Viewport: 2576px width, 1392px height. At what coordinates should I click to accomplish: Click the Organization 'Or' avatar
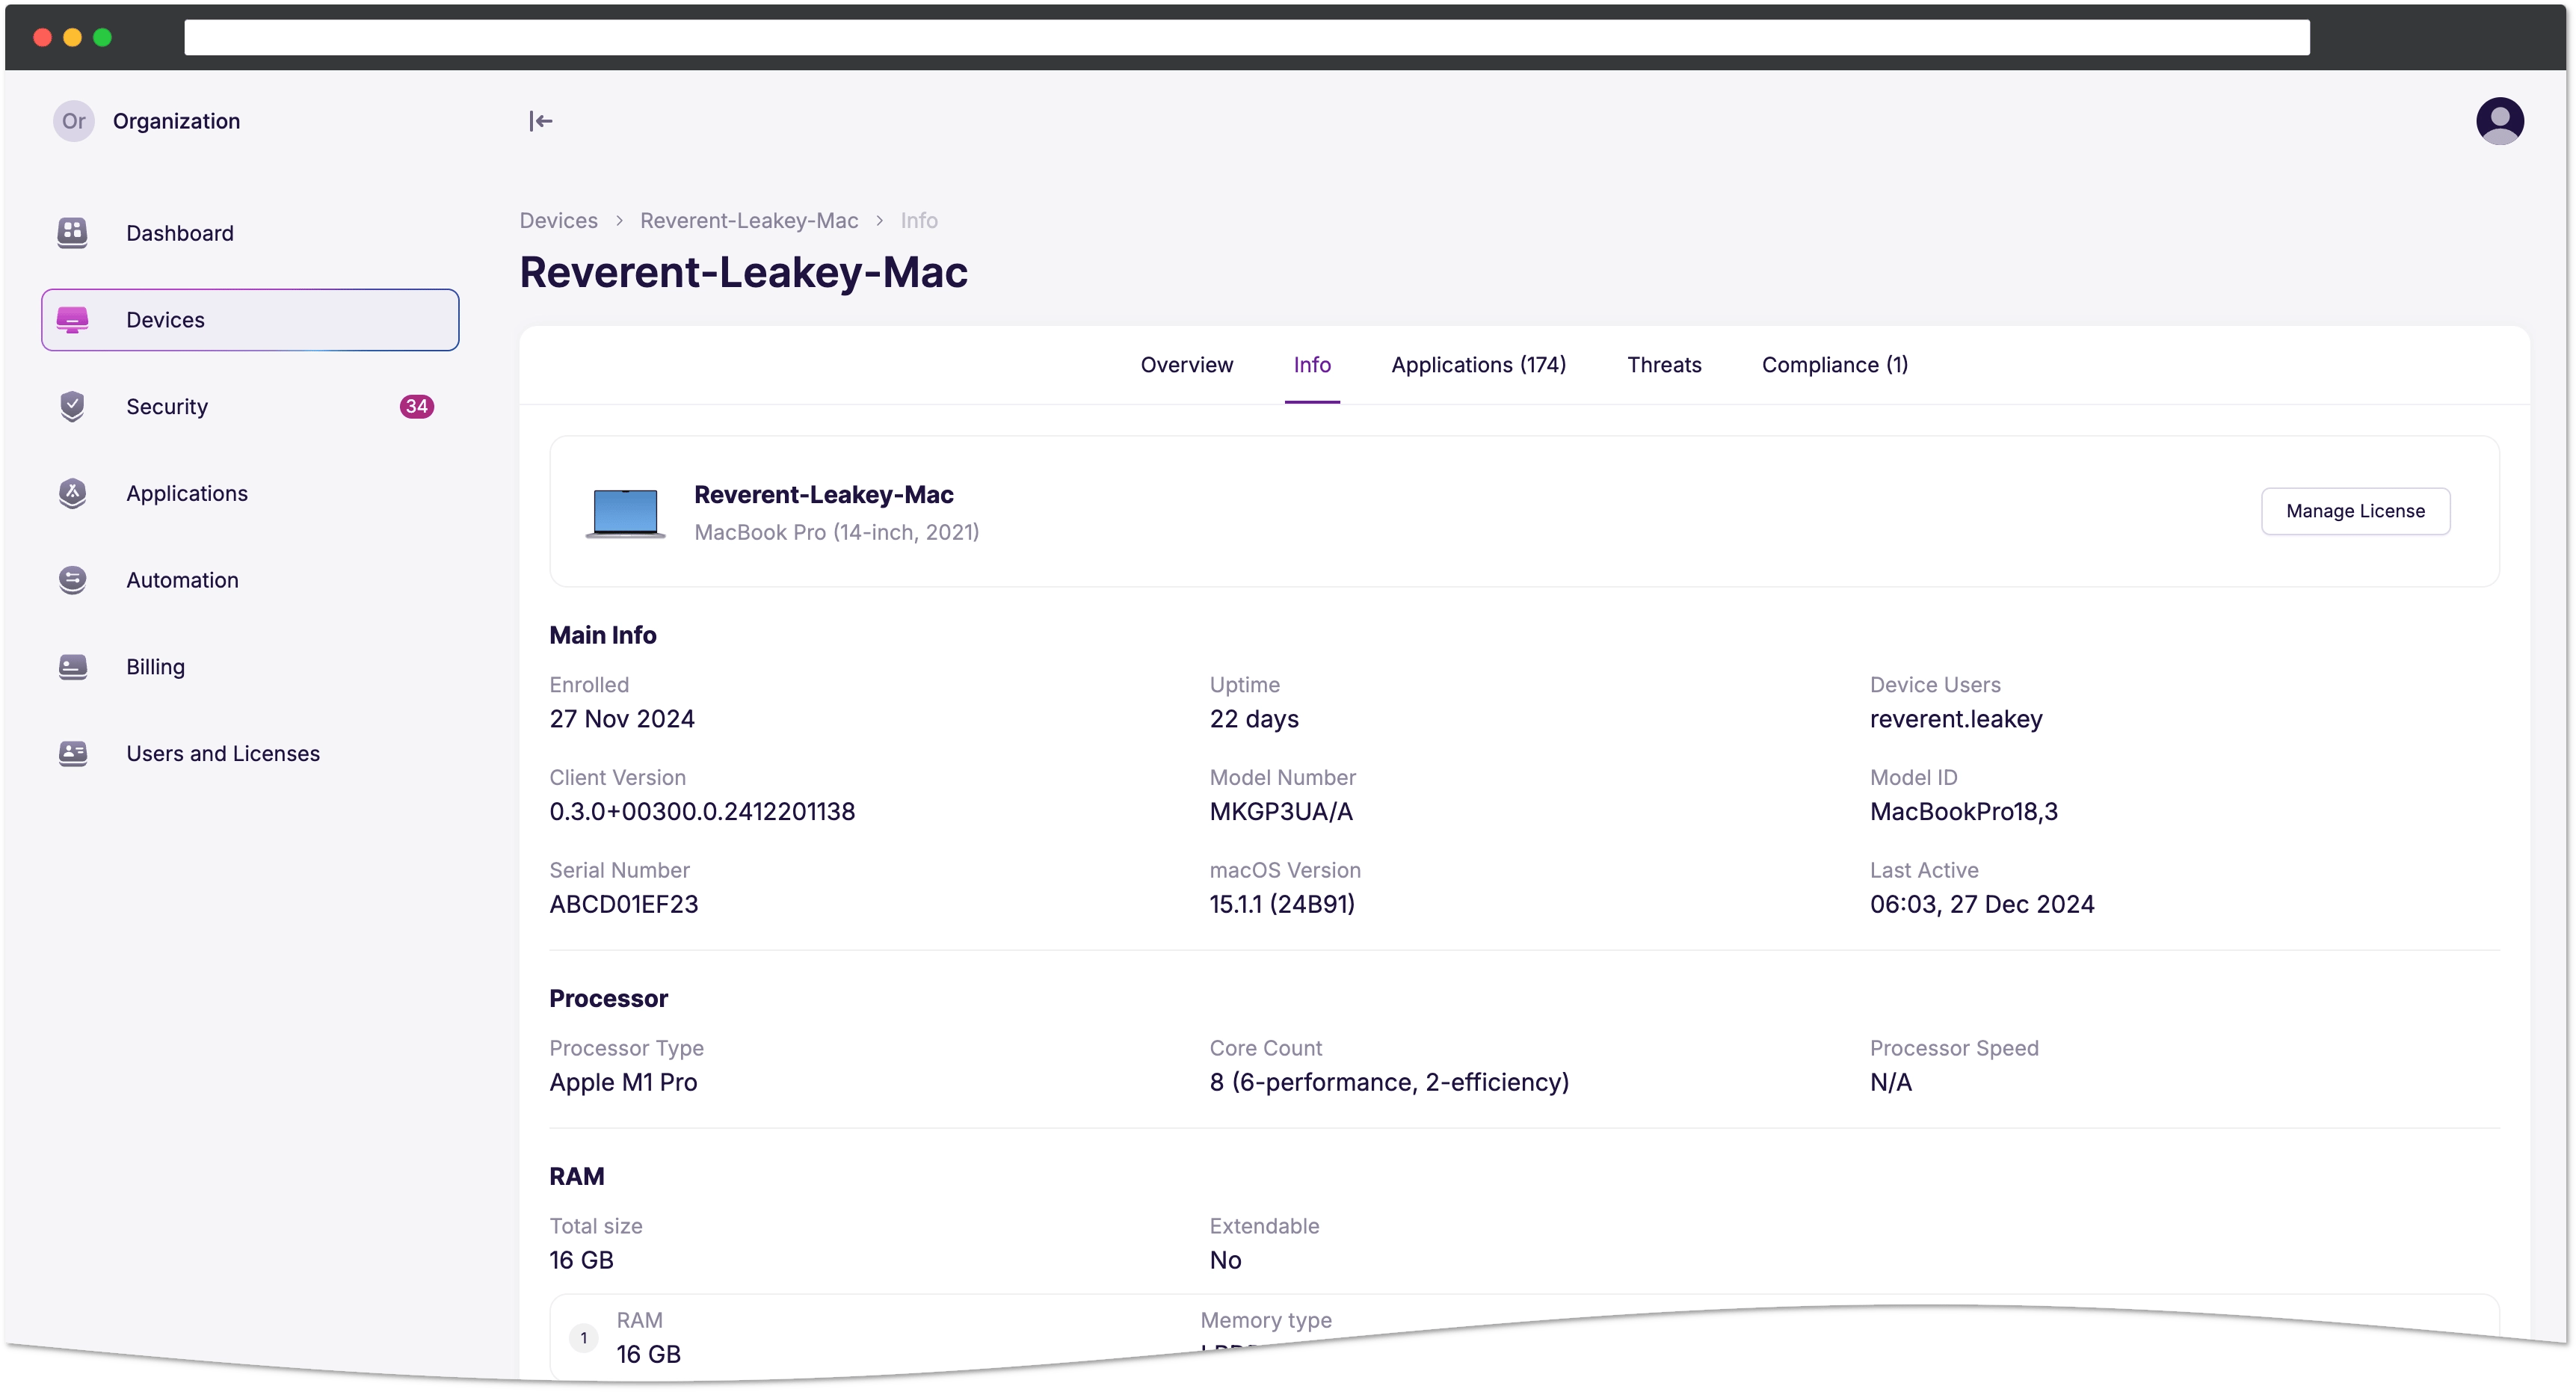click(73, 121)
